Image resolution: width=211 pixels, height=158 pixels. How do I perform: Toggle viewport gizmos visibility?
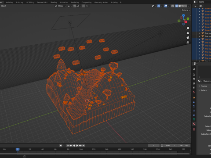pos(159,6)
